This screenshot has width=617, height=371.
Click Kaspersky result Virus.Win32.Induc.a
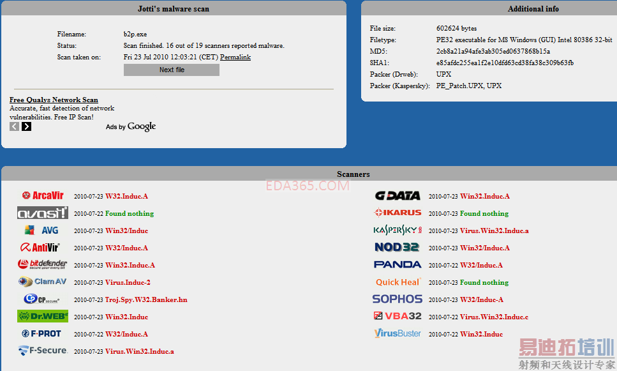(x=494, y=231)
